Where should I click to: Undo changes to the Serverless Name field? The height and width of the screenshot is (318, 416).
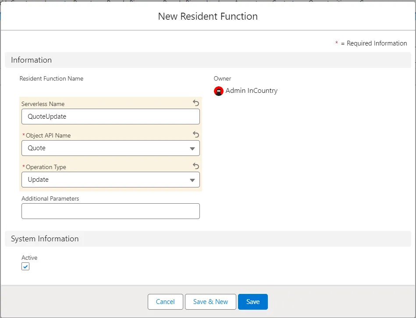point(196,103)
